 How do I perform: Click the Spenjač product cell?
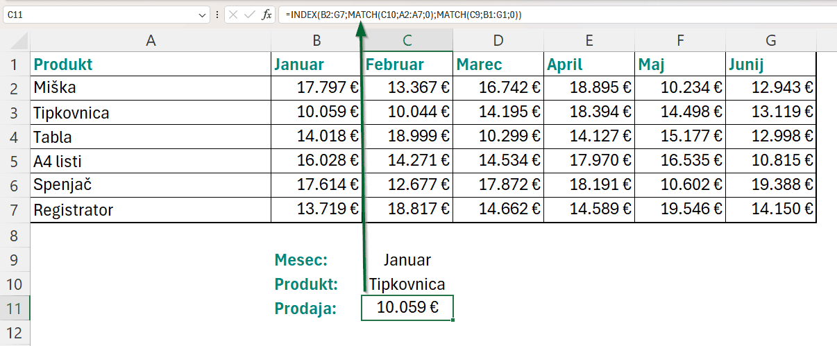150,185
